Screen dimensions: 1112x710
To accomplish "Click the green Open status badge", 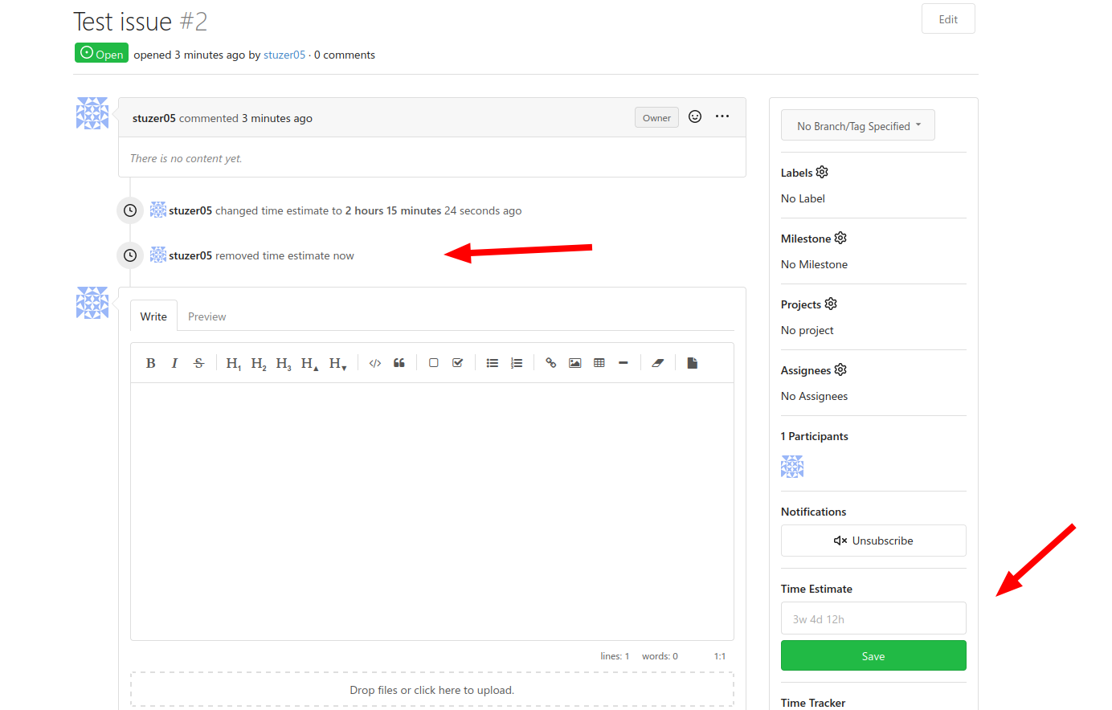I will (102, 53).
